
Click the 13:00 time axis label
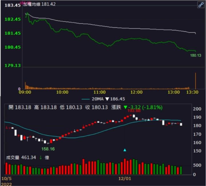(174, 92)
